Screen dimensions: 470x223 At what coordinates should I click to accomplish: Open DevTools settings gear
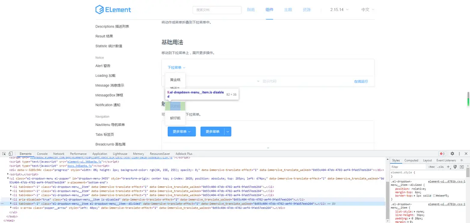(452, 153)
